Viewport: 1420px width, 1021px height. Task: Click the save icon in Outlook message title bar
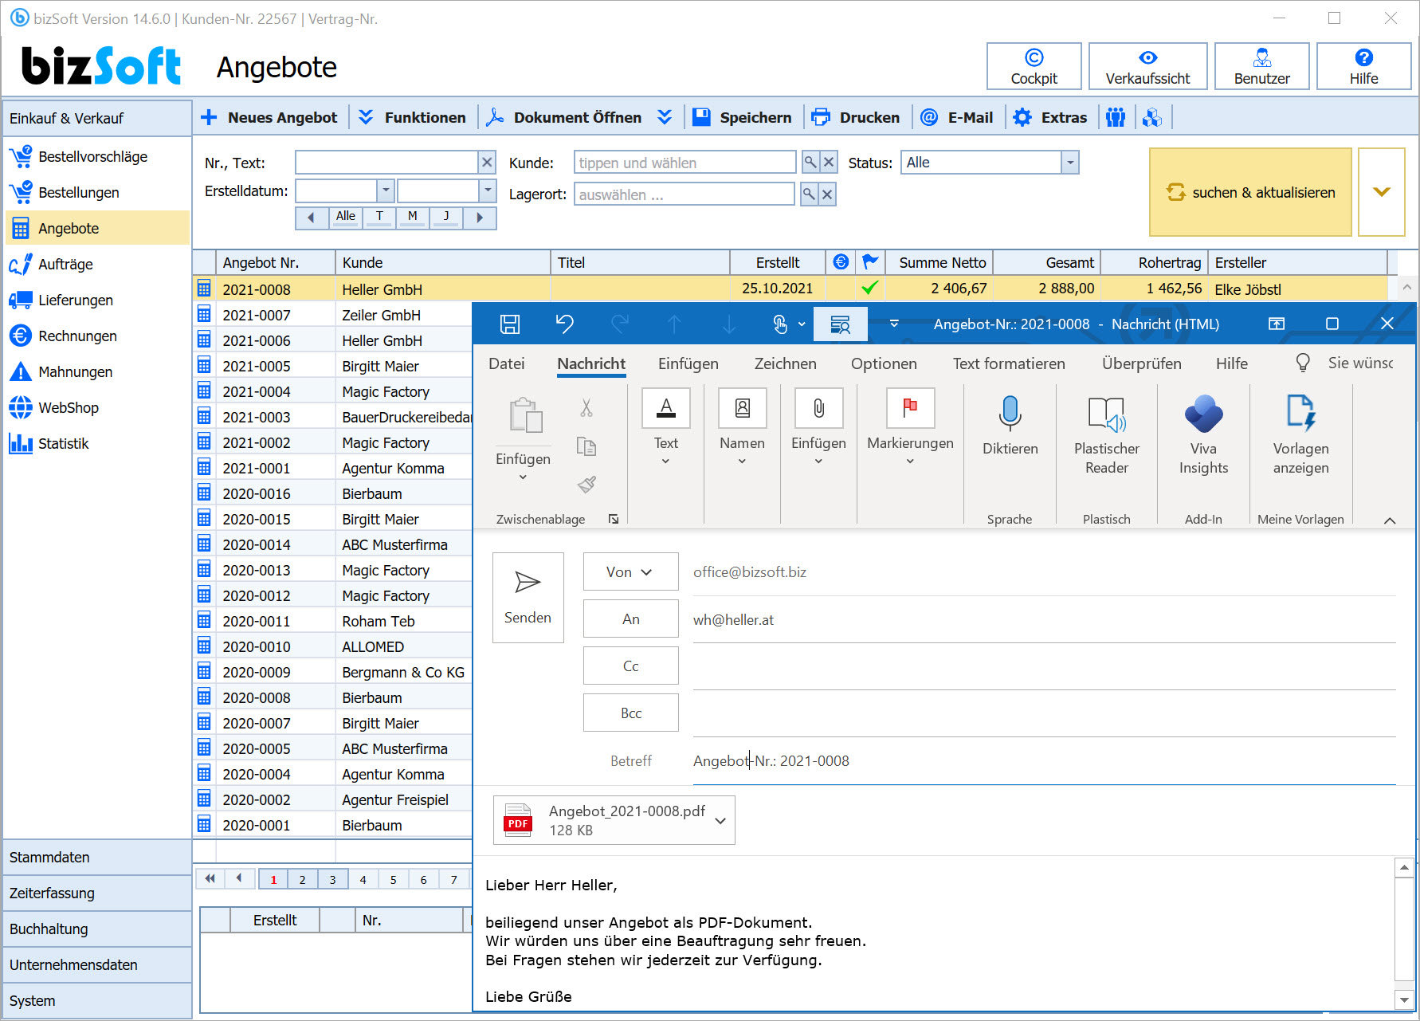pos(510,324)
